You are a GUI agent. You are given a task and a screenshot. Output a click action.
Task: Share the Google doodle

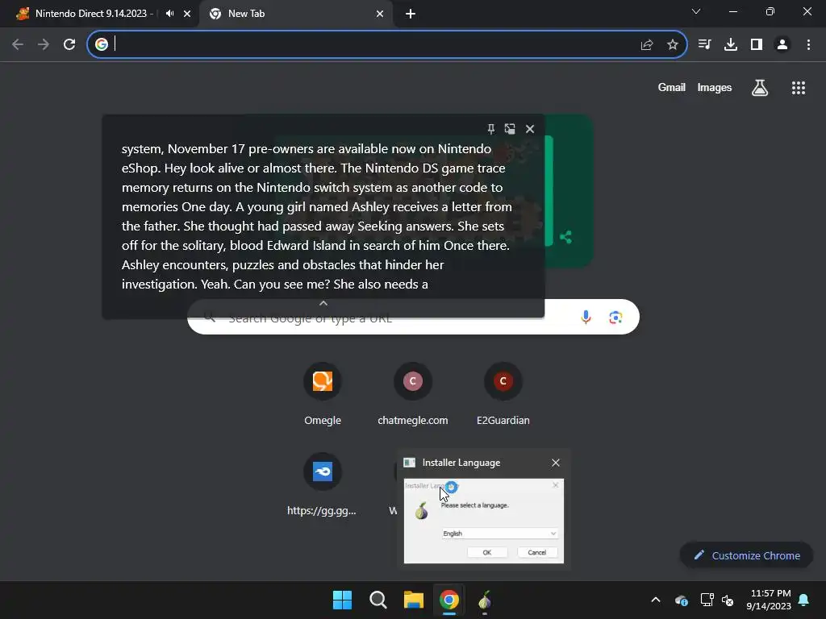pyautogui.click(x=566, y=237)
